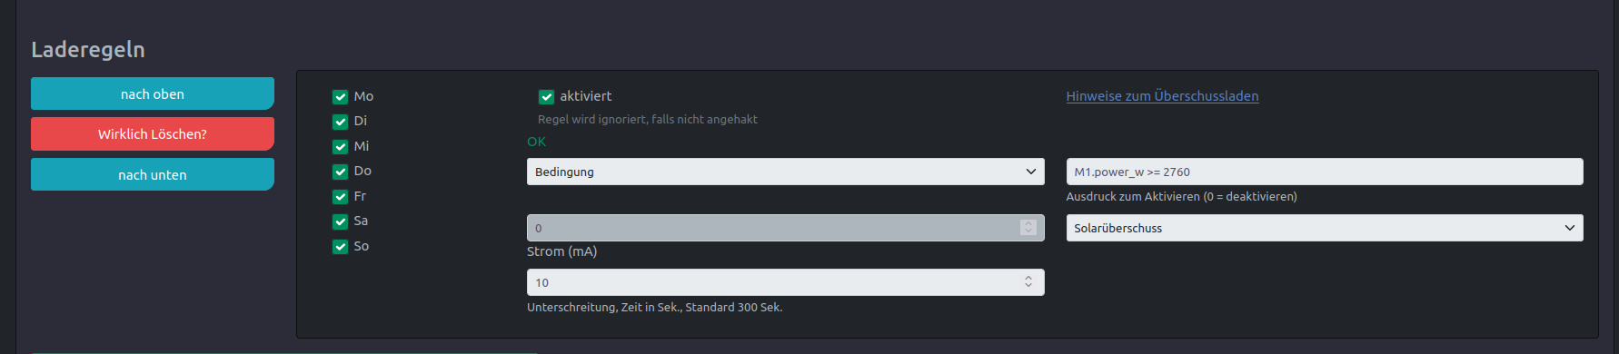The height and width of the screenshot is (354, 1619).
Task: Click the Unterschreitung time field showing 10
Action: [786, 282]
